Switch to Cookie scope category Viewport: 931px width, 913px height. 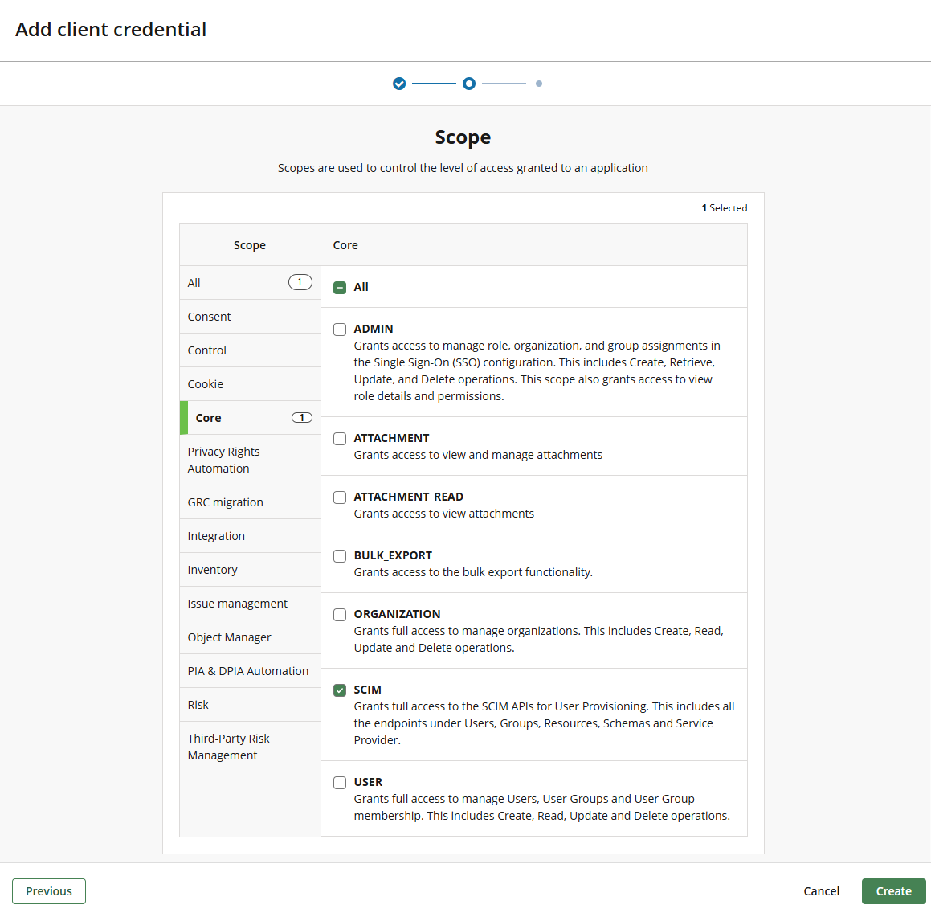(x=249, y=384)
